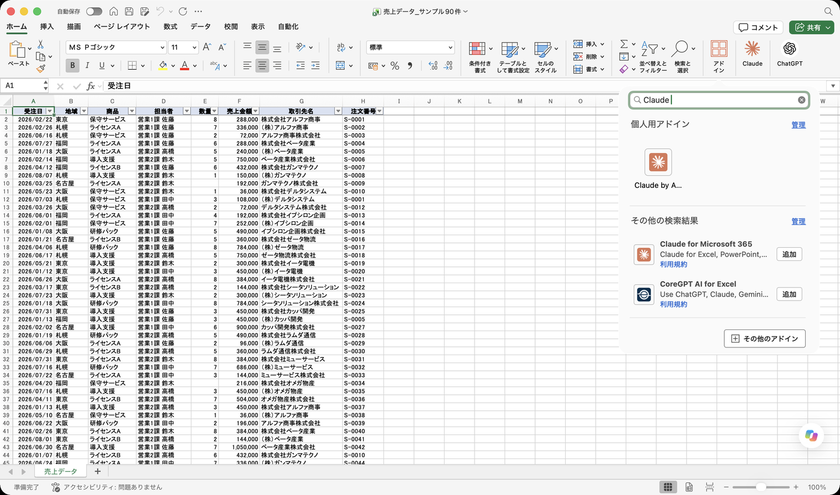
Task: Open the font name MS Pゴシック dropdown
Action: (163, 47)
